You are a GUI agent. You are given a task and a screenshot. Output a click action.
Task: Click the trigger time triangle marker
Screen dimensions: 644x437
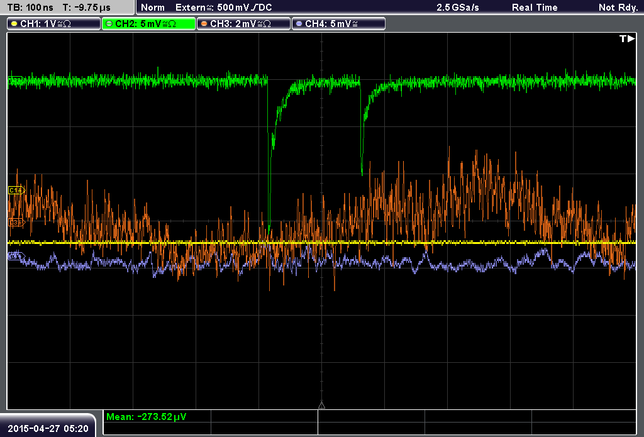pos(321,406)
